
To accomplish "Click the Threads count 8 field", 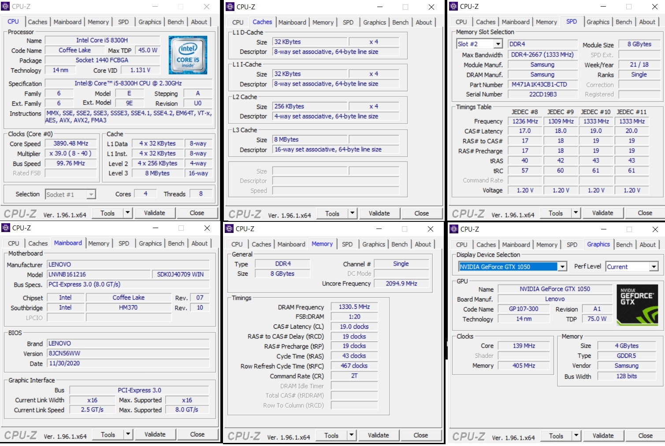I will pyautogui.click(x=201, y=193).
